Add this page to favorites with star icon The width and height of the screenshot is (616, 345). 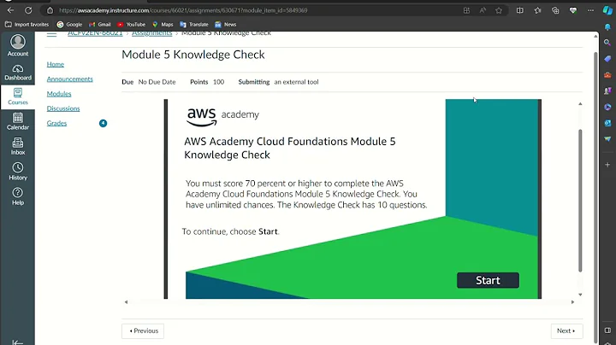[499, 10]
